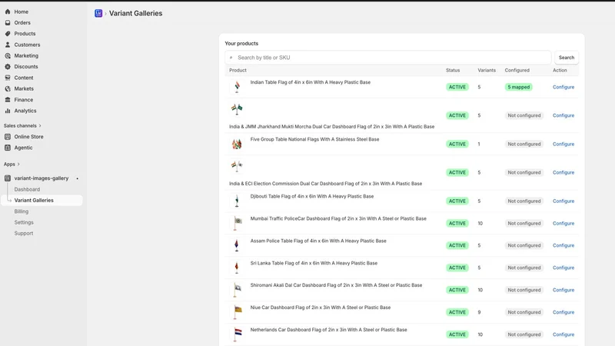
Task: Click the magnifier icon in search field
Action: tap(231, 58)
